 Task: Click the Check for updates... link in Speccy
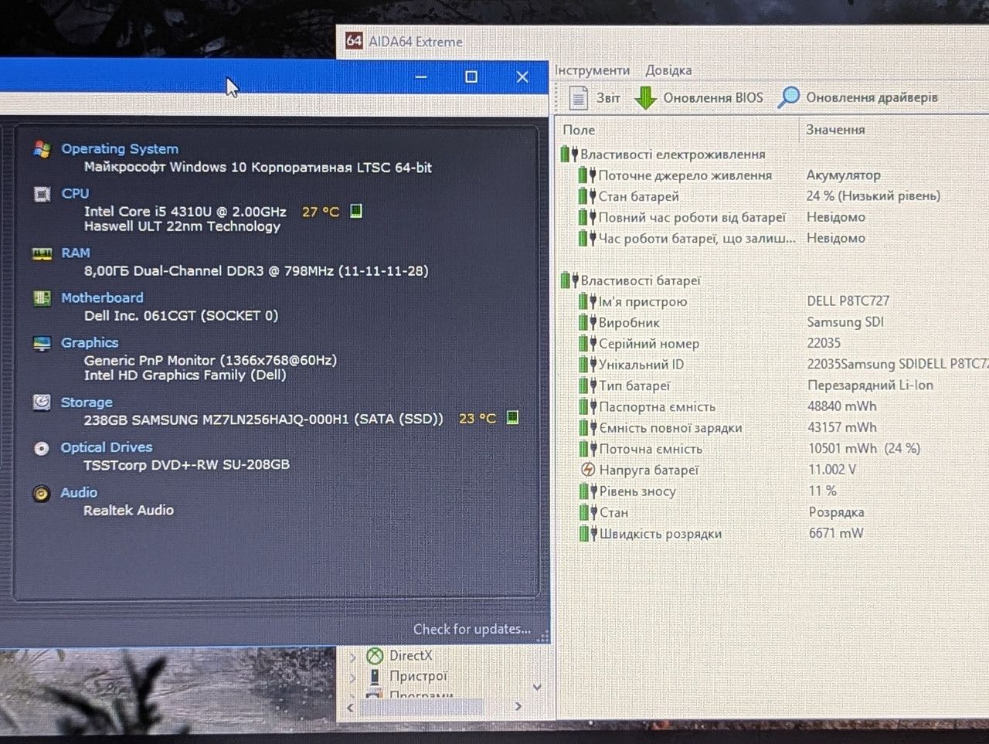472,630
